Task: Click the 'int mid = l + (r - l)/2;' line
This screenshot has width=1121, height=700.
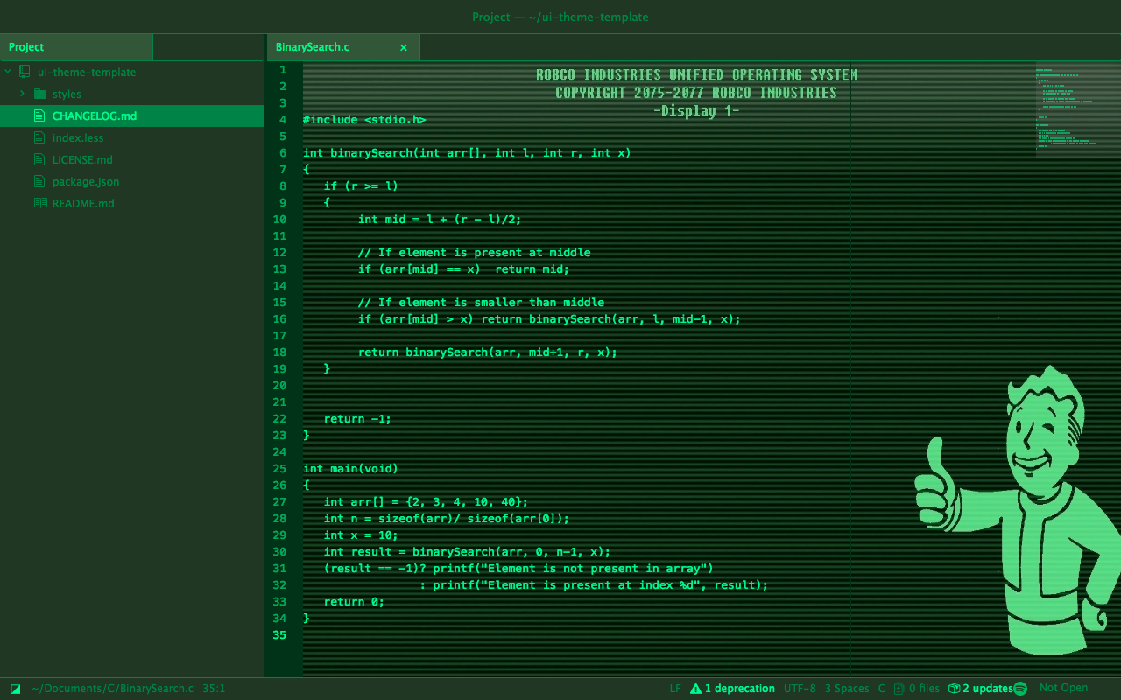Action: point(440,219)
